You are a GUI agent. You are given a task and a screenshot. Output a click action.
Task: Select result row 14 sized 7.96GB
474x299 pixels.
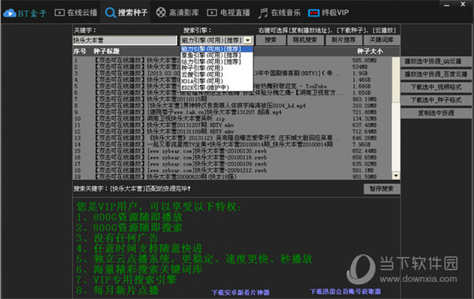click(233, 144)
